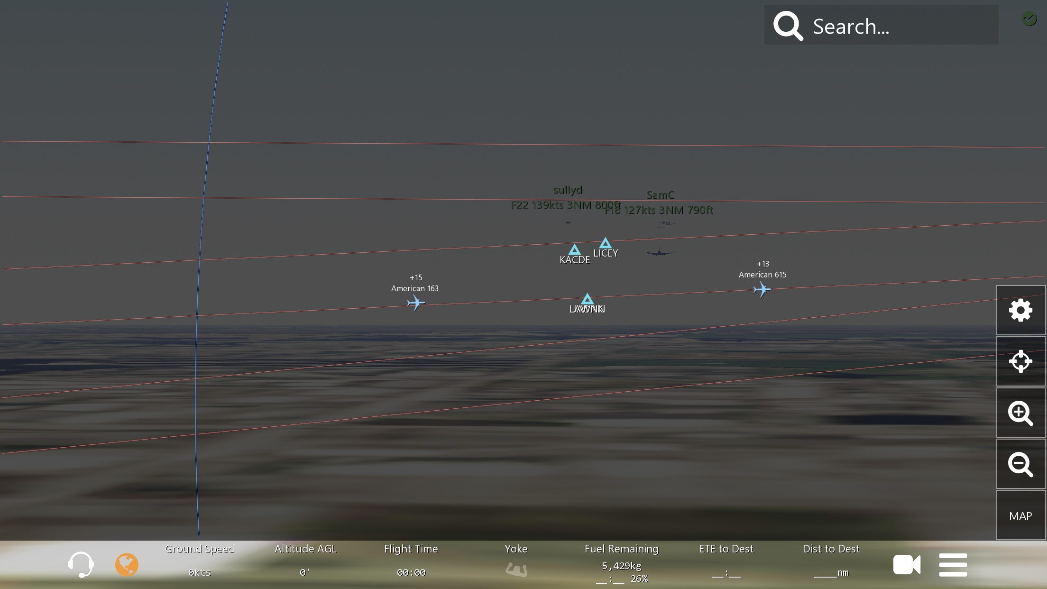
Task: Select the LICEY waypoint triangle
Action: 605,243
